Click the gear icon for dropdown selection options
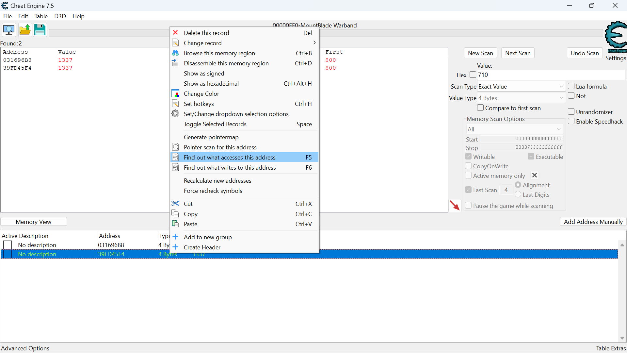This screenshot has height=353, width=627. (175, 114)
